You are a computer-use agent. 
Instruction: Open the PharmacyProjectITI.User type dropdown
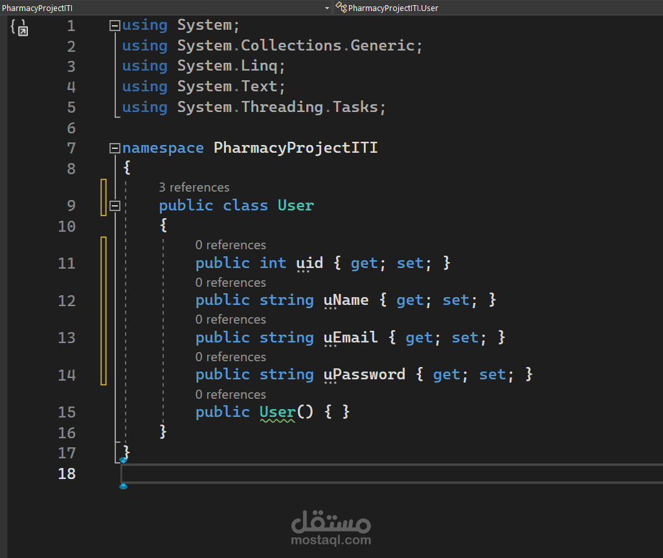[x=499, y=8]
